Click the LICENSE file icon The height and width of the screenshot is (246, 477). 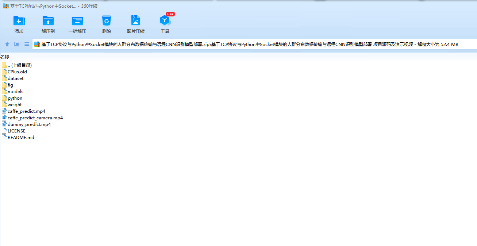coord(4,131)
